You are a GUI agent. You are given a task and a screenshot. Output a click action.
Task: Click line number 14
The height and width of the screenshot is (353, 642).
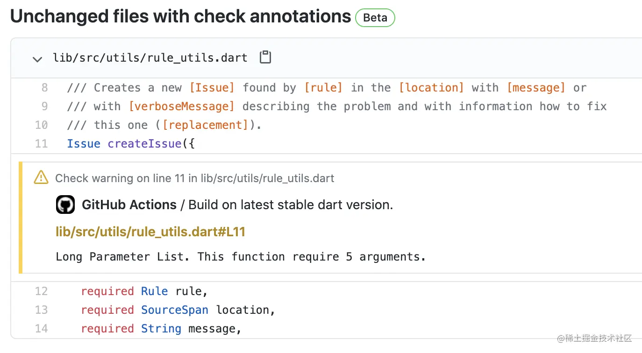[42, 328]
